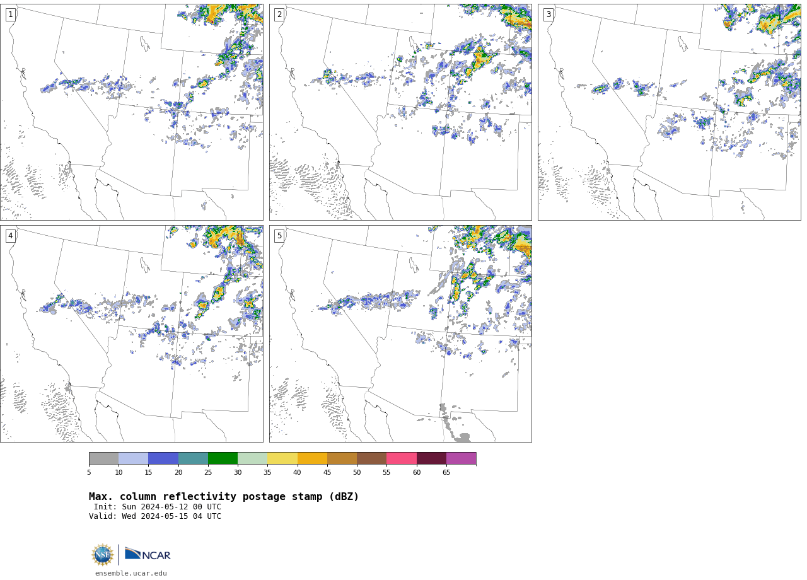Click the maroon 60-65 dBZ swatch
This screenshot has height=580, width=807.
pyautogui.click(x=431, y=458)
